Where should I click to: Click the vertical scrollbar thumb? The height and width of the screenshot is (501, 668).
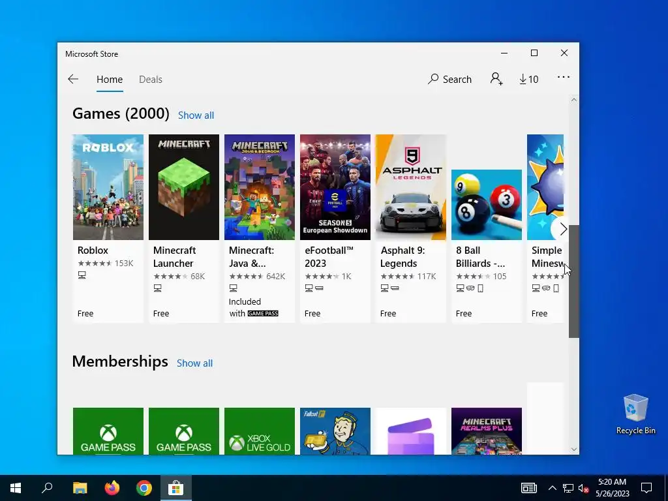(x=574, y=281)
